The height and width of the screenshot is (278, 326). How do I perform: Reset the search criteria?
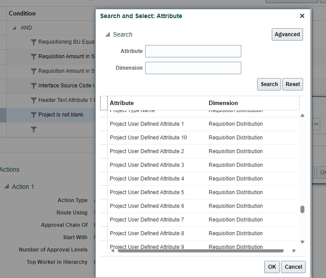pyautogui.click(x=292, y=84)
